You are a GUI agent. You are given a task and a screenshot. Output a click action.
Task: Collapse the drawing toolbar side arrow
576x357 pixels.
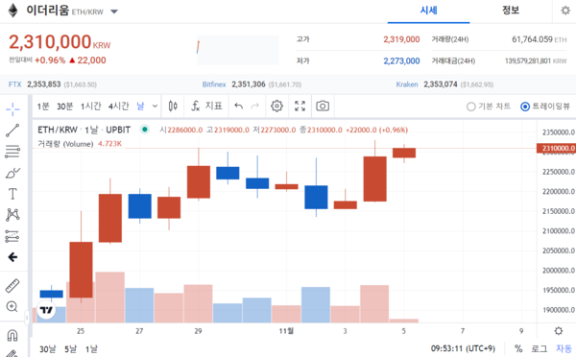(12, 257)
